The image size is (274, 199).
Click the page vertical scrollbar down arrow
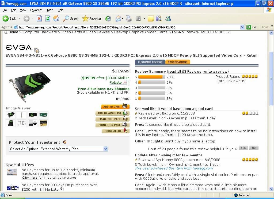pyautogui.click(x=271, y=189)
